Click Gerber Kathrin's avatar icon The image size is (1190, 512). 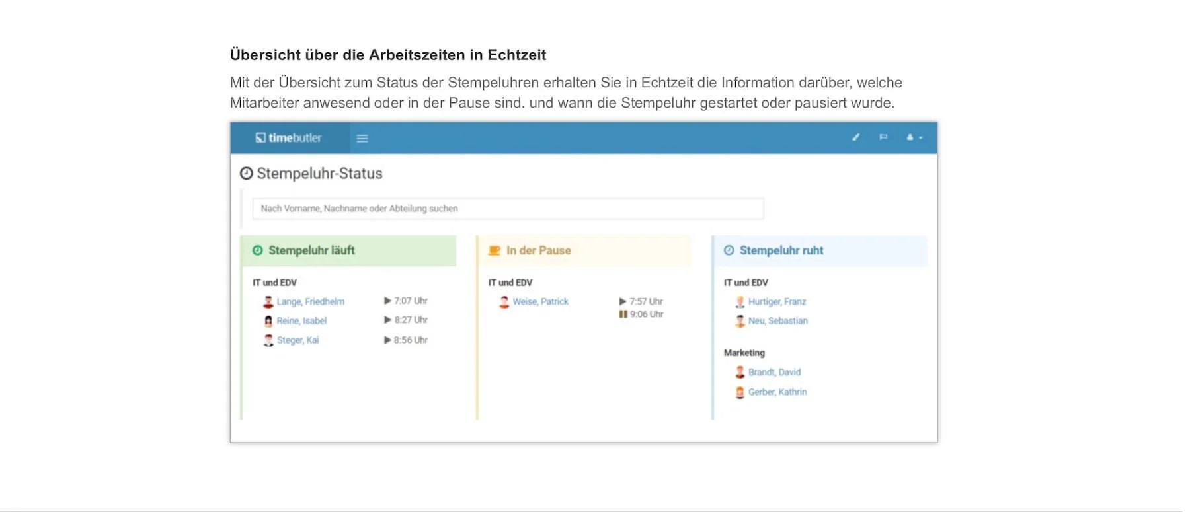pyautogui.click(x=740, y=392)
